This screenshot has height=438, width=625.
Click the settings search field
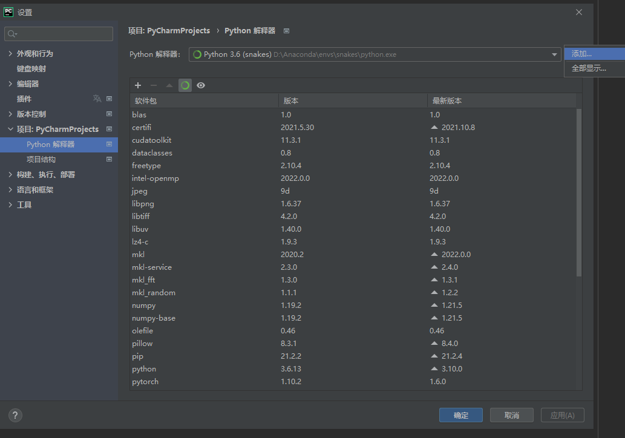58,33
